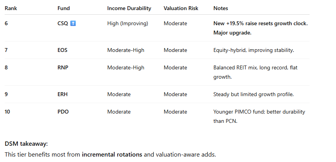Screen dimensions: 336x162
Task: Click the "Equity-hybrid, improving stability." note
Action: [x=253, y=50]
